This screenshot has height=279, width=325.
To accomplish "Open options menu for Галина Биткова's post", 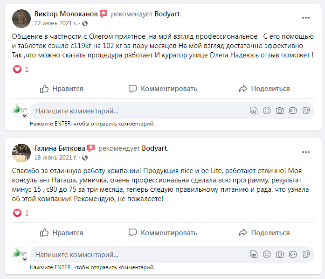I will point(306,152).
